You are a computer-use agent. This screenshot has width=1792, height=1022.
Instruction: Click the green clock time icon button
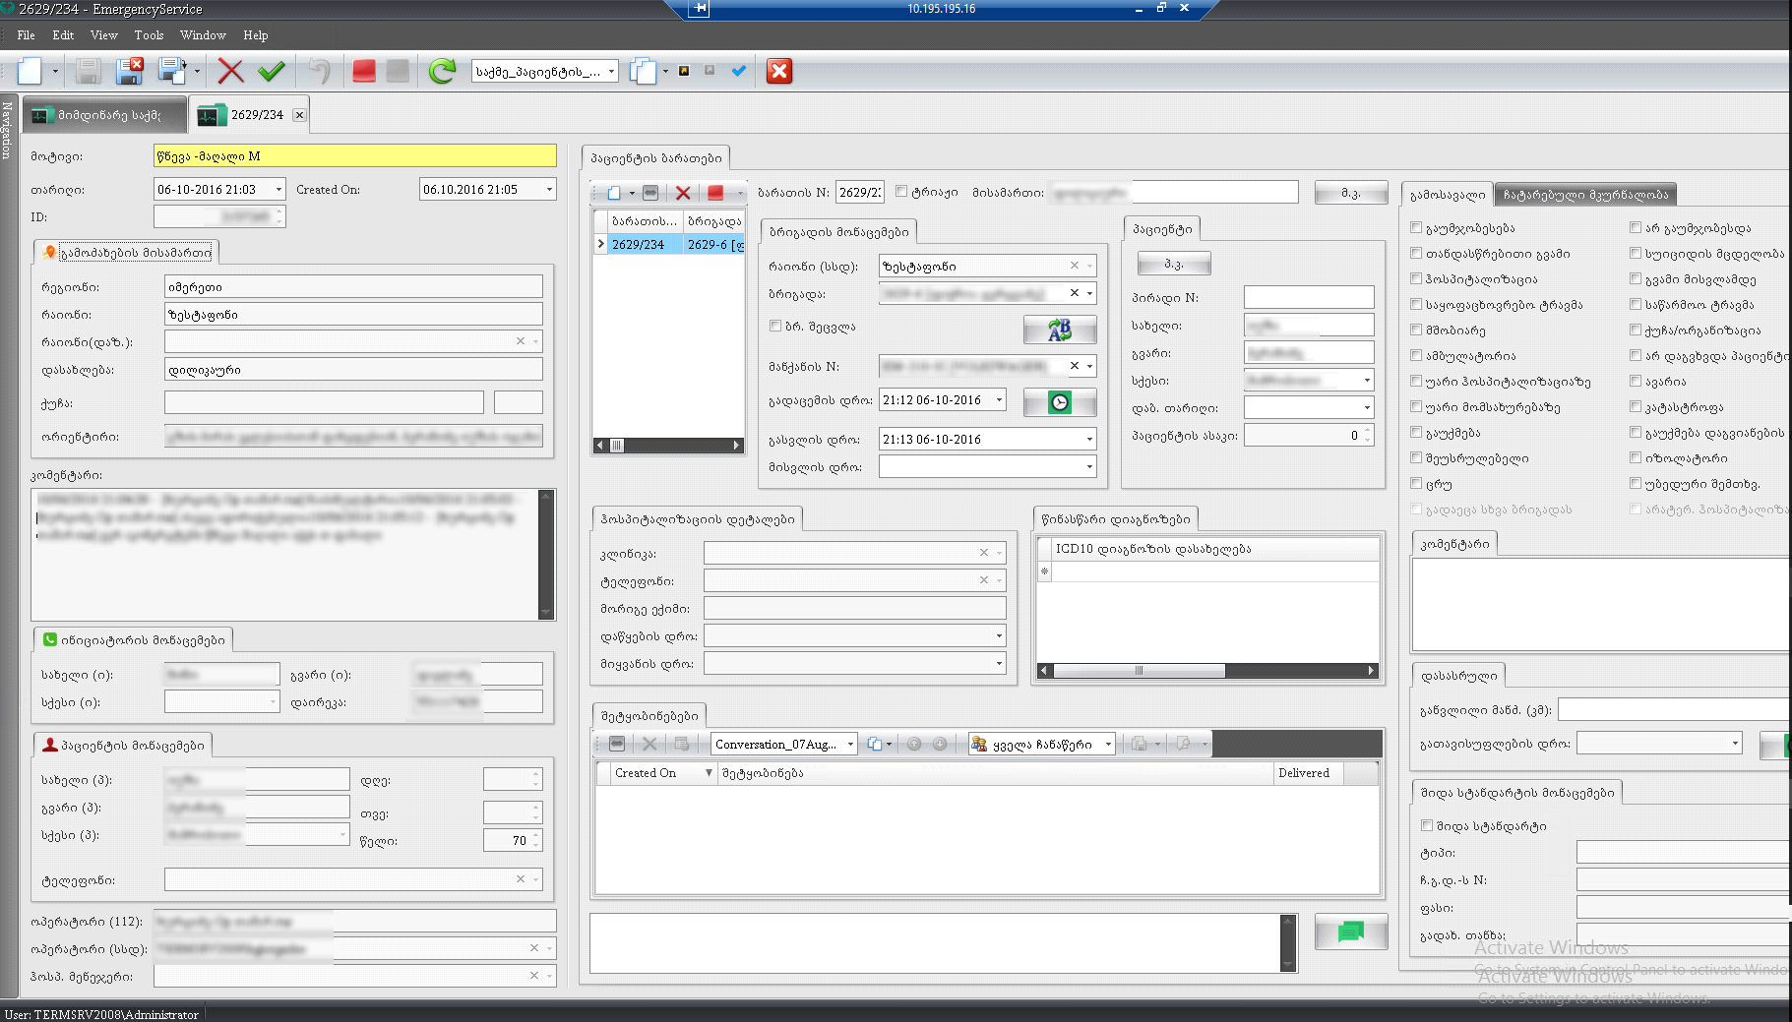point(1060,402)
